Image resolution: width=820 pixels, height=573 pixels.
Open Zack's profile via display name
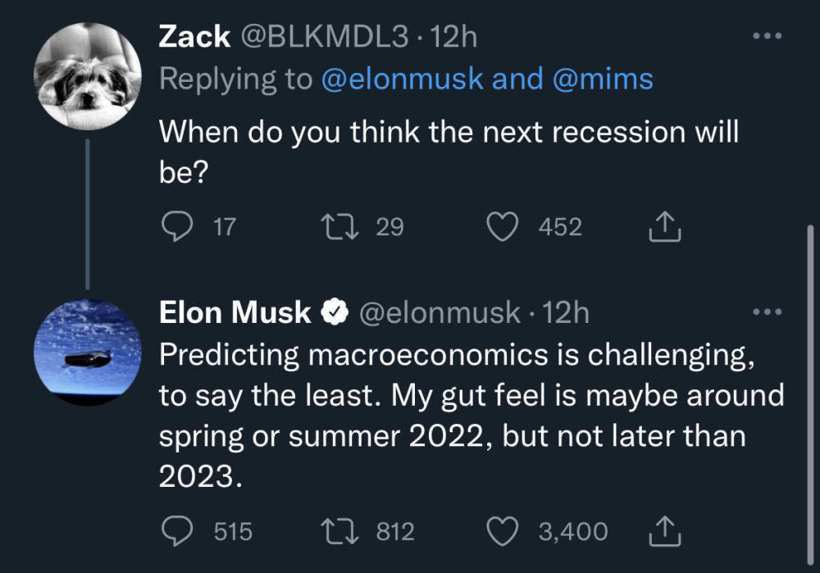click(194, 37)
